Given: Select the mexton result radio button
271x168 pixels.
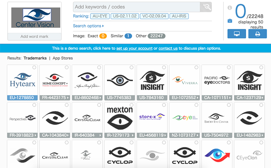Looking at the screenshot, I should (131, 105).
